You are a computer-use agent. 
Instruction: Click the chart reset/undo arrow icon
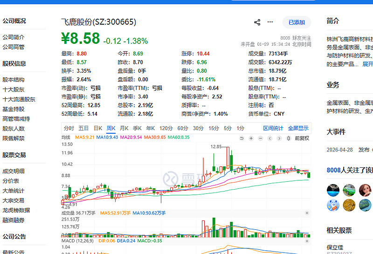tap(242, 138)
